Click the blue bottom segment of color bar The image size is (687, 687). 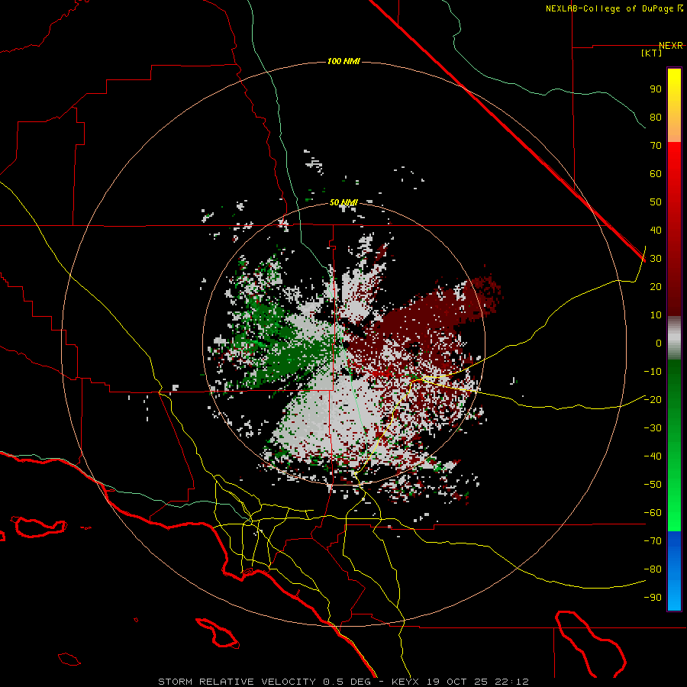coord(674,571)
